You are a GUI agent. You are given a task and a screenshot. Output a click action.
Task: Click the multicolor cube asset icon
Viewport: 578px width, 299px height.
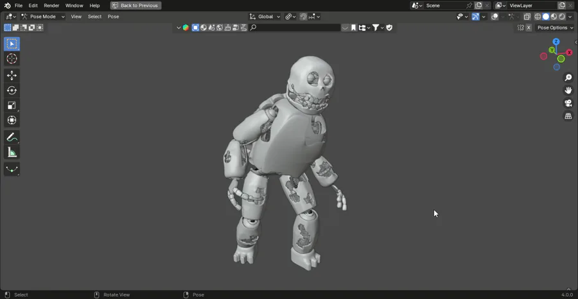[x=186, y=28]
